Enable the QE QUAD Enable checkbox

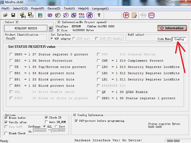[x=98, y=92]
